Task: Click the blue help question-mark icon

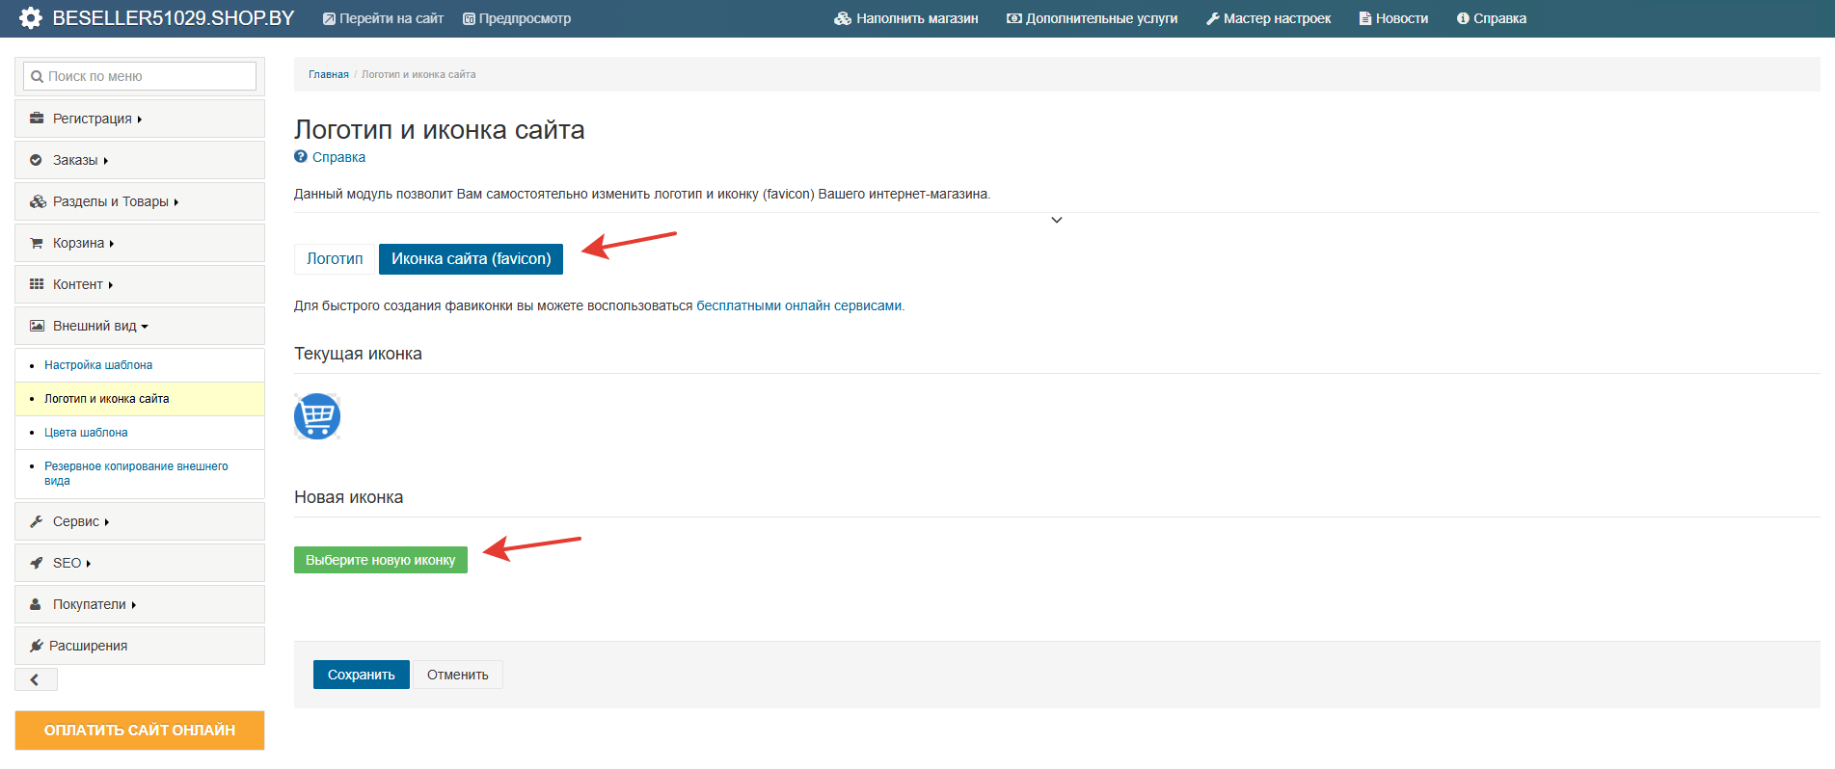Action: point(301,157)
